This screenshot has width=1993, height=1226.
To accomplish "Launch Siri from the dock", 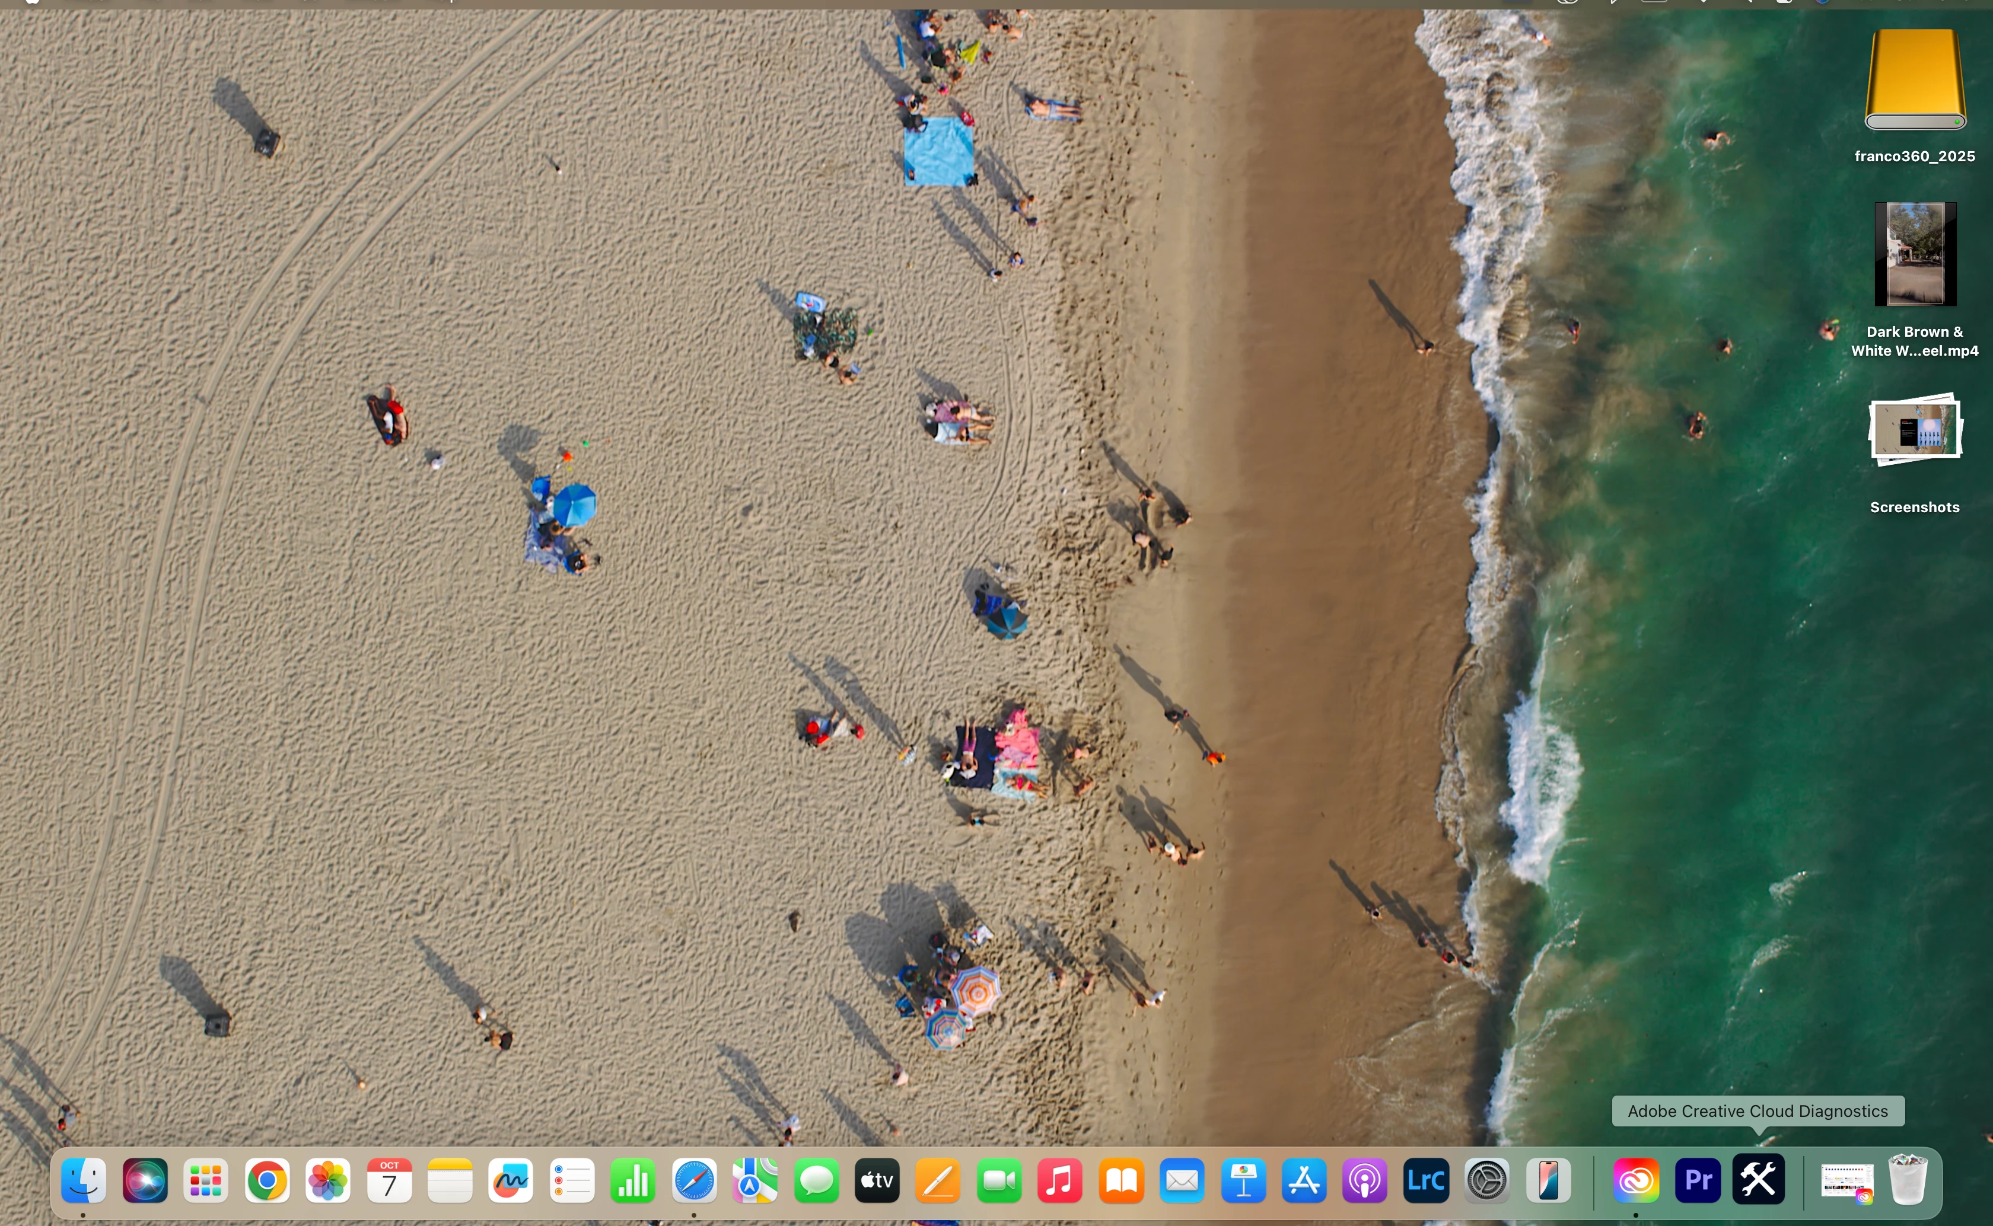I will point(145,1180).
